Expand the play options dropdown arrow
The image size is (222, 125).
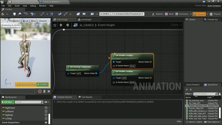tap(97, 14)
